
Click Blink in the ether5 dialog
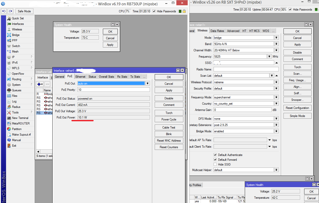point(169,134)
